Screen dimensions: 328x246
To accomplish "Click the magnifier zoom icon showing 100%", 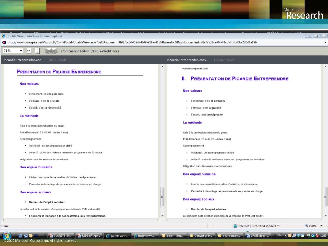I will (307, 226).
